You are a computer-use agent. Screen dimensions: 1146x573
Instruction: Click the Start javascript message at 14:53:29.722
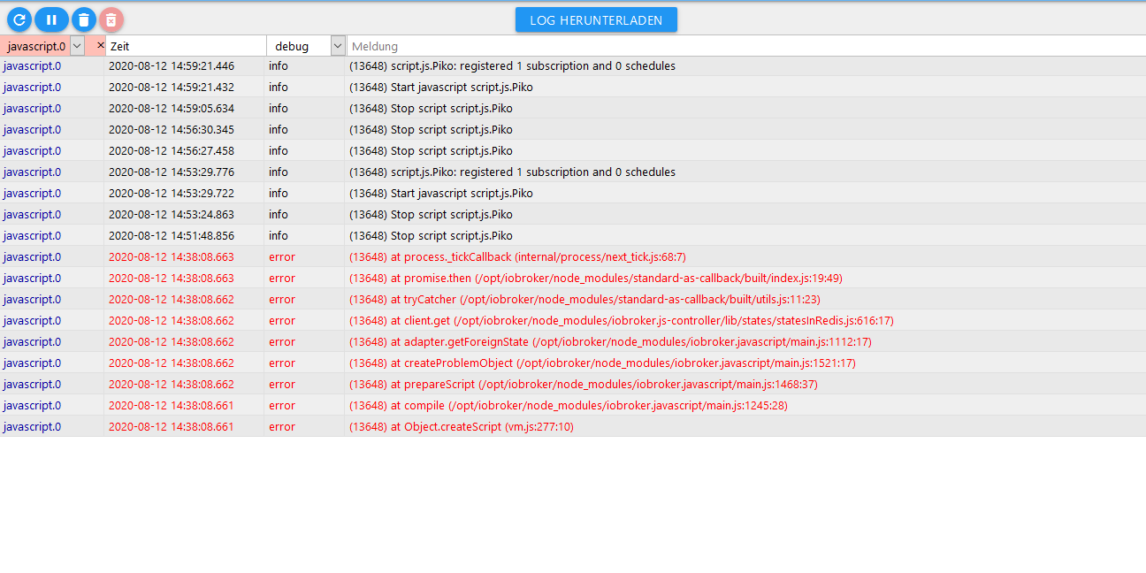(x=441, y=193)
